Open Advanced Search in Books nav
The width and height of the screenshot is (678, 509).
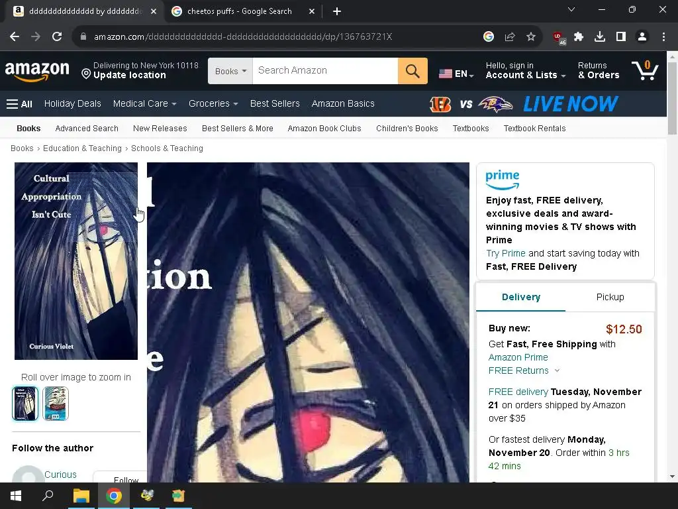click(x=87, y=129)
